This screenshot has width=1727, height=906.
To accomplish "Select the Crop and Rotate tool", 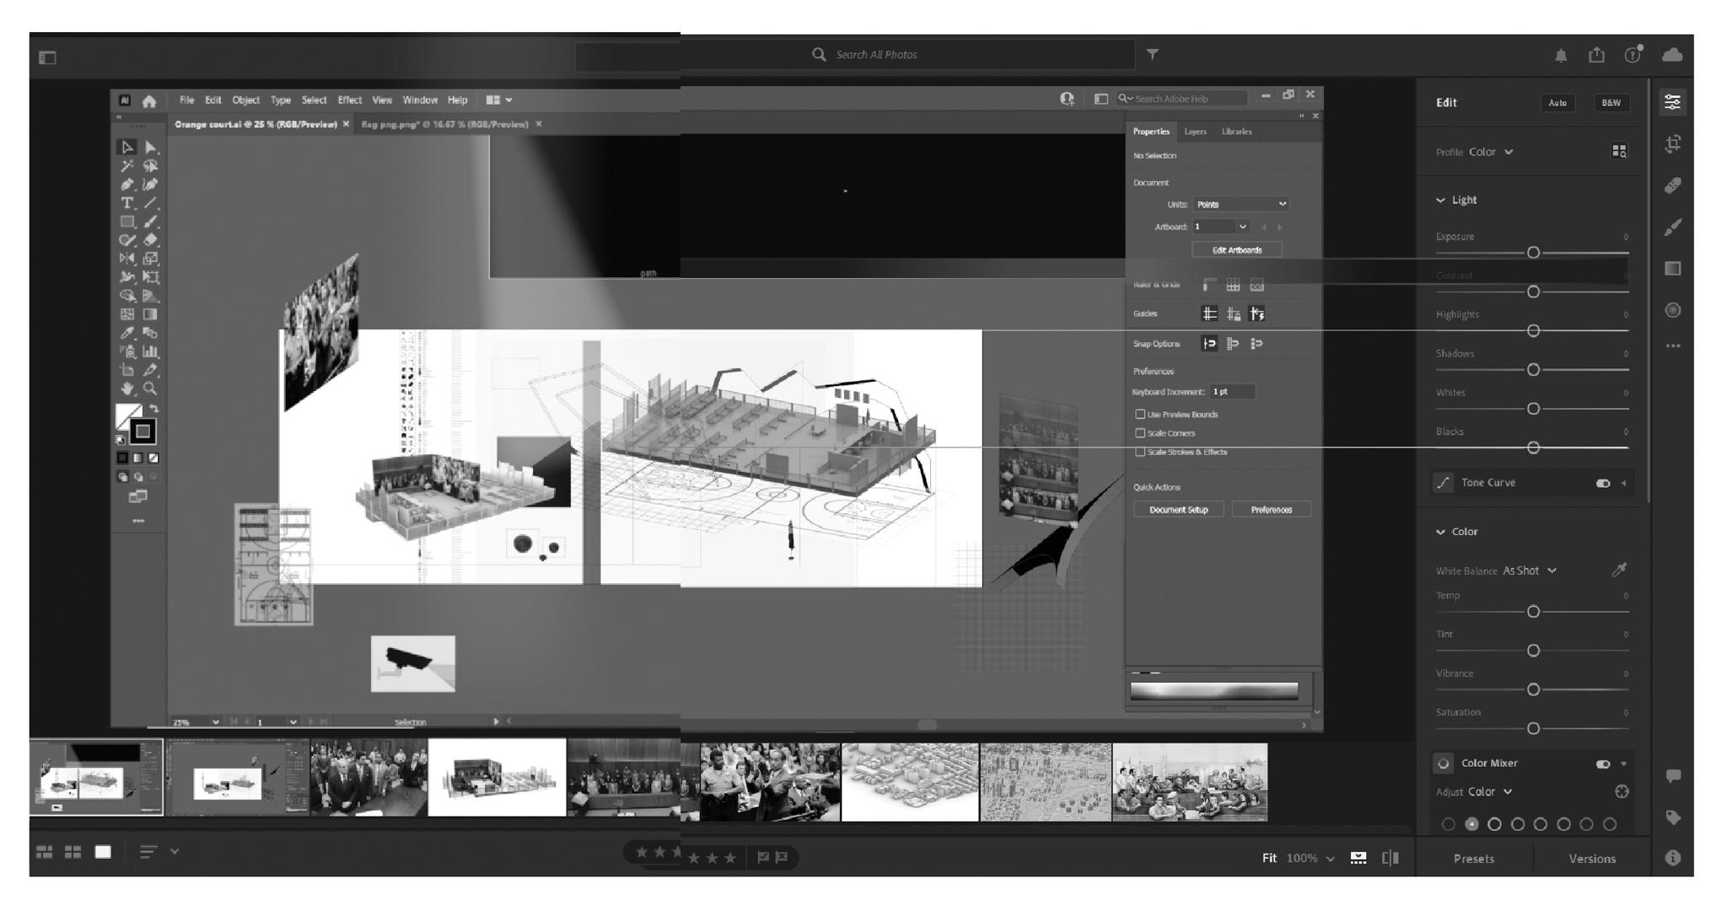I will (1672, 143).
